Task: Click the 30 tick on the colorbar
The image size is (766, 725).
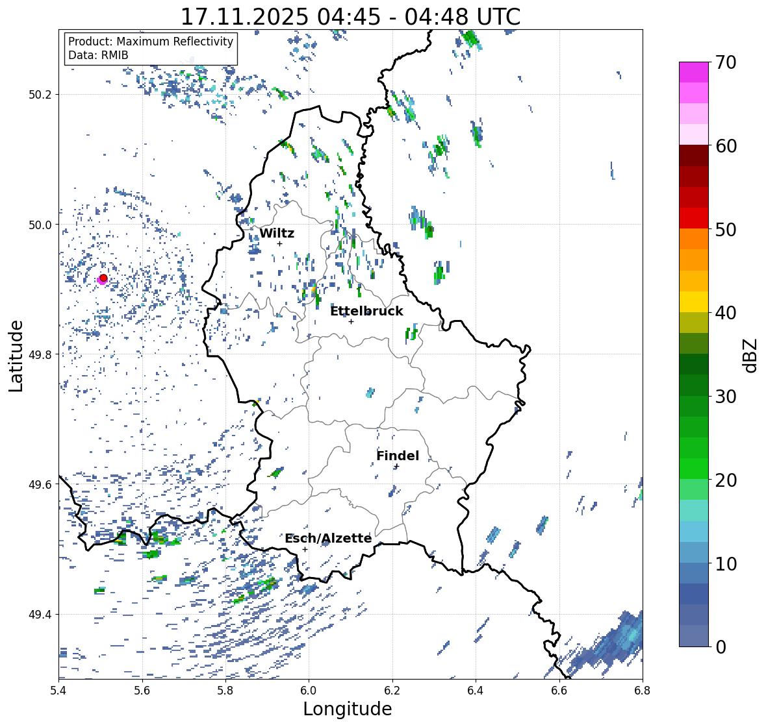Action: [x=725, y=397]
